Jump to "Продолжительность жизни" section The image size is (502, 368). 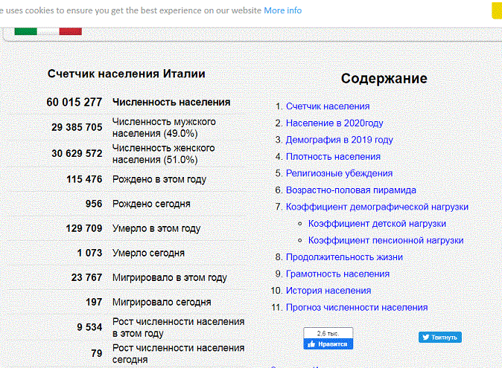[x=344, y=257]
